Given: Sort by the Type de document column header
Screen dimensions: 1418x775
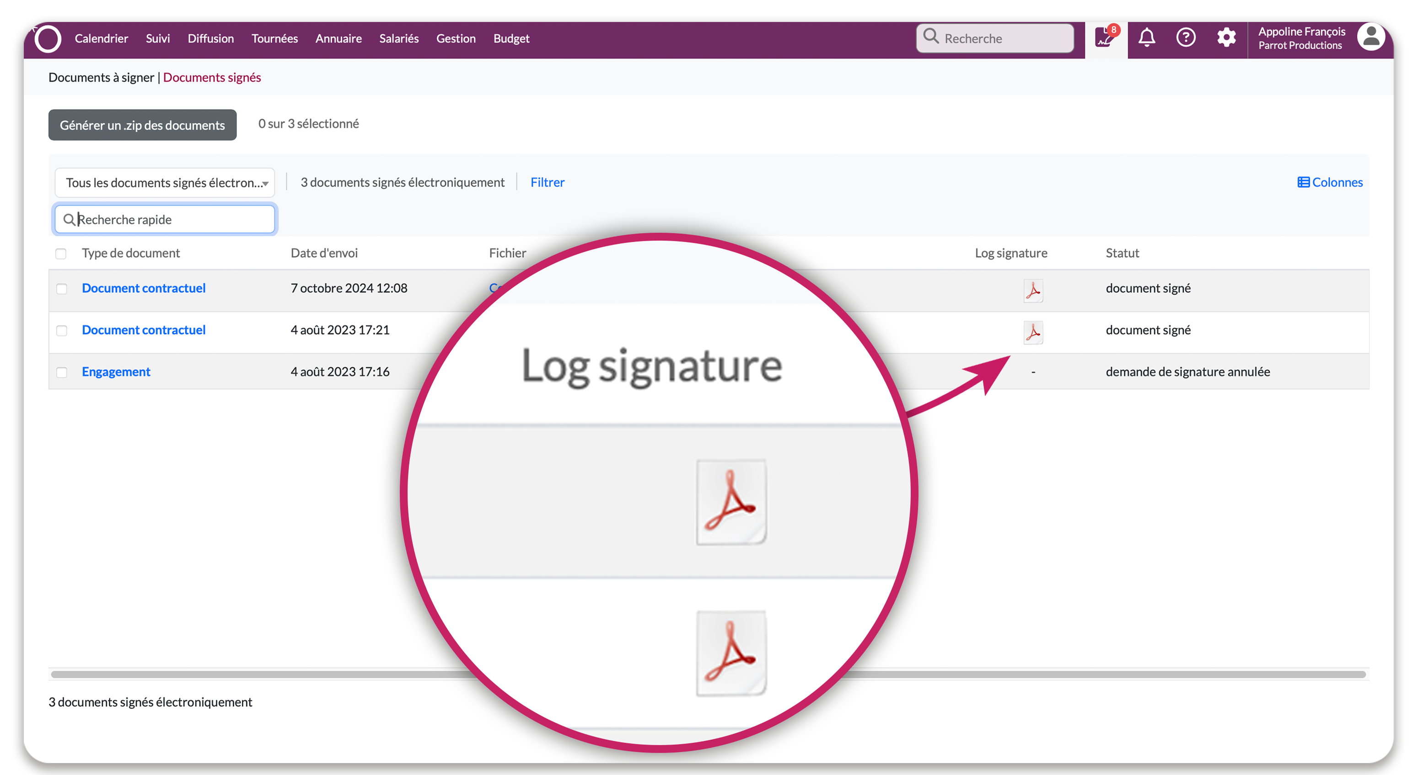Looking at the screenshot, I should [x=131, y=253].
